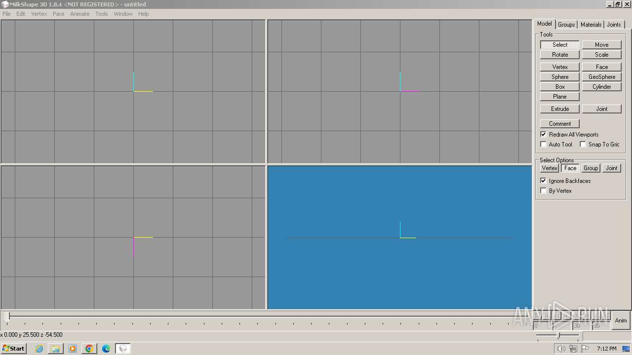Set select option to Face

[x=570, y=168]
